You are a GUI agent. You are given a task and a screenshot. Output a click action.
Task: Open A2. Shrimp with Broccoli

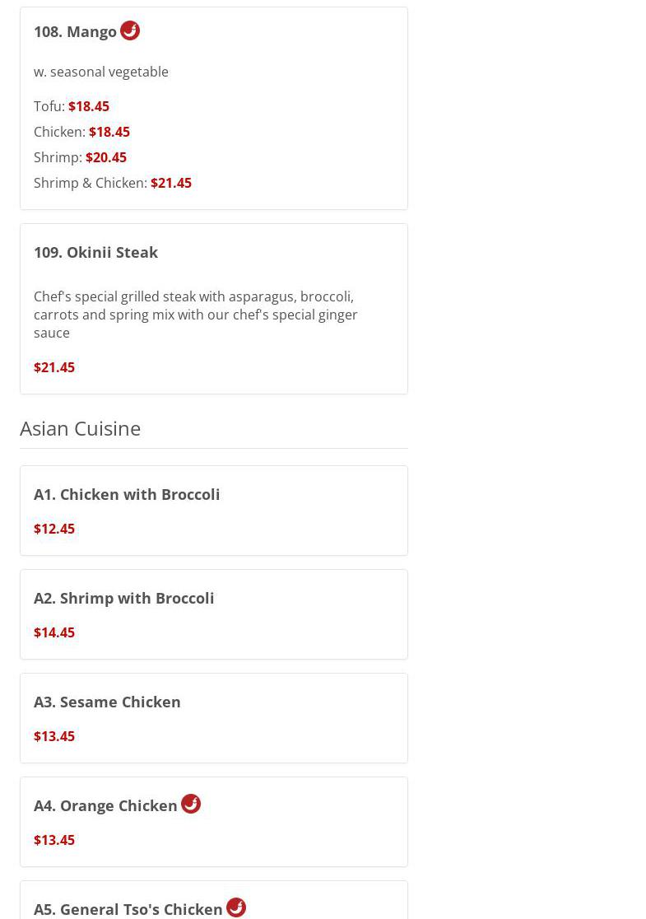(x=124, y=598)
